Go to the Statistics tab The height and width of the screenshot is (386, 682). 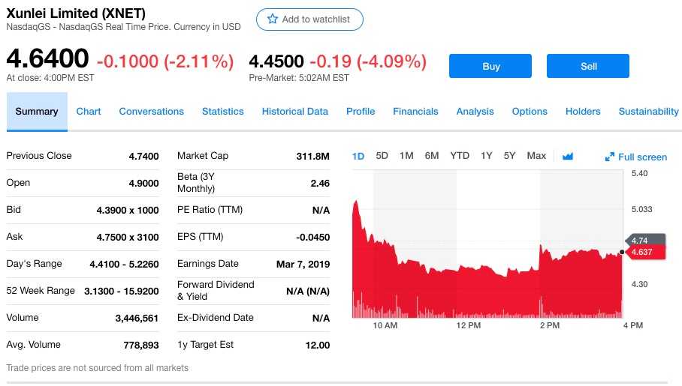222,111
